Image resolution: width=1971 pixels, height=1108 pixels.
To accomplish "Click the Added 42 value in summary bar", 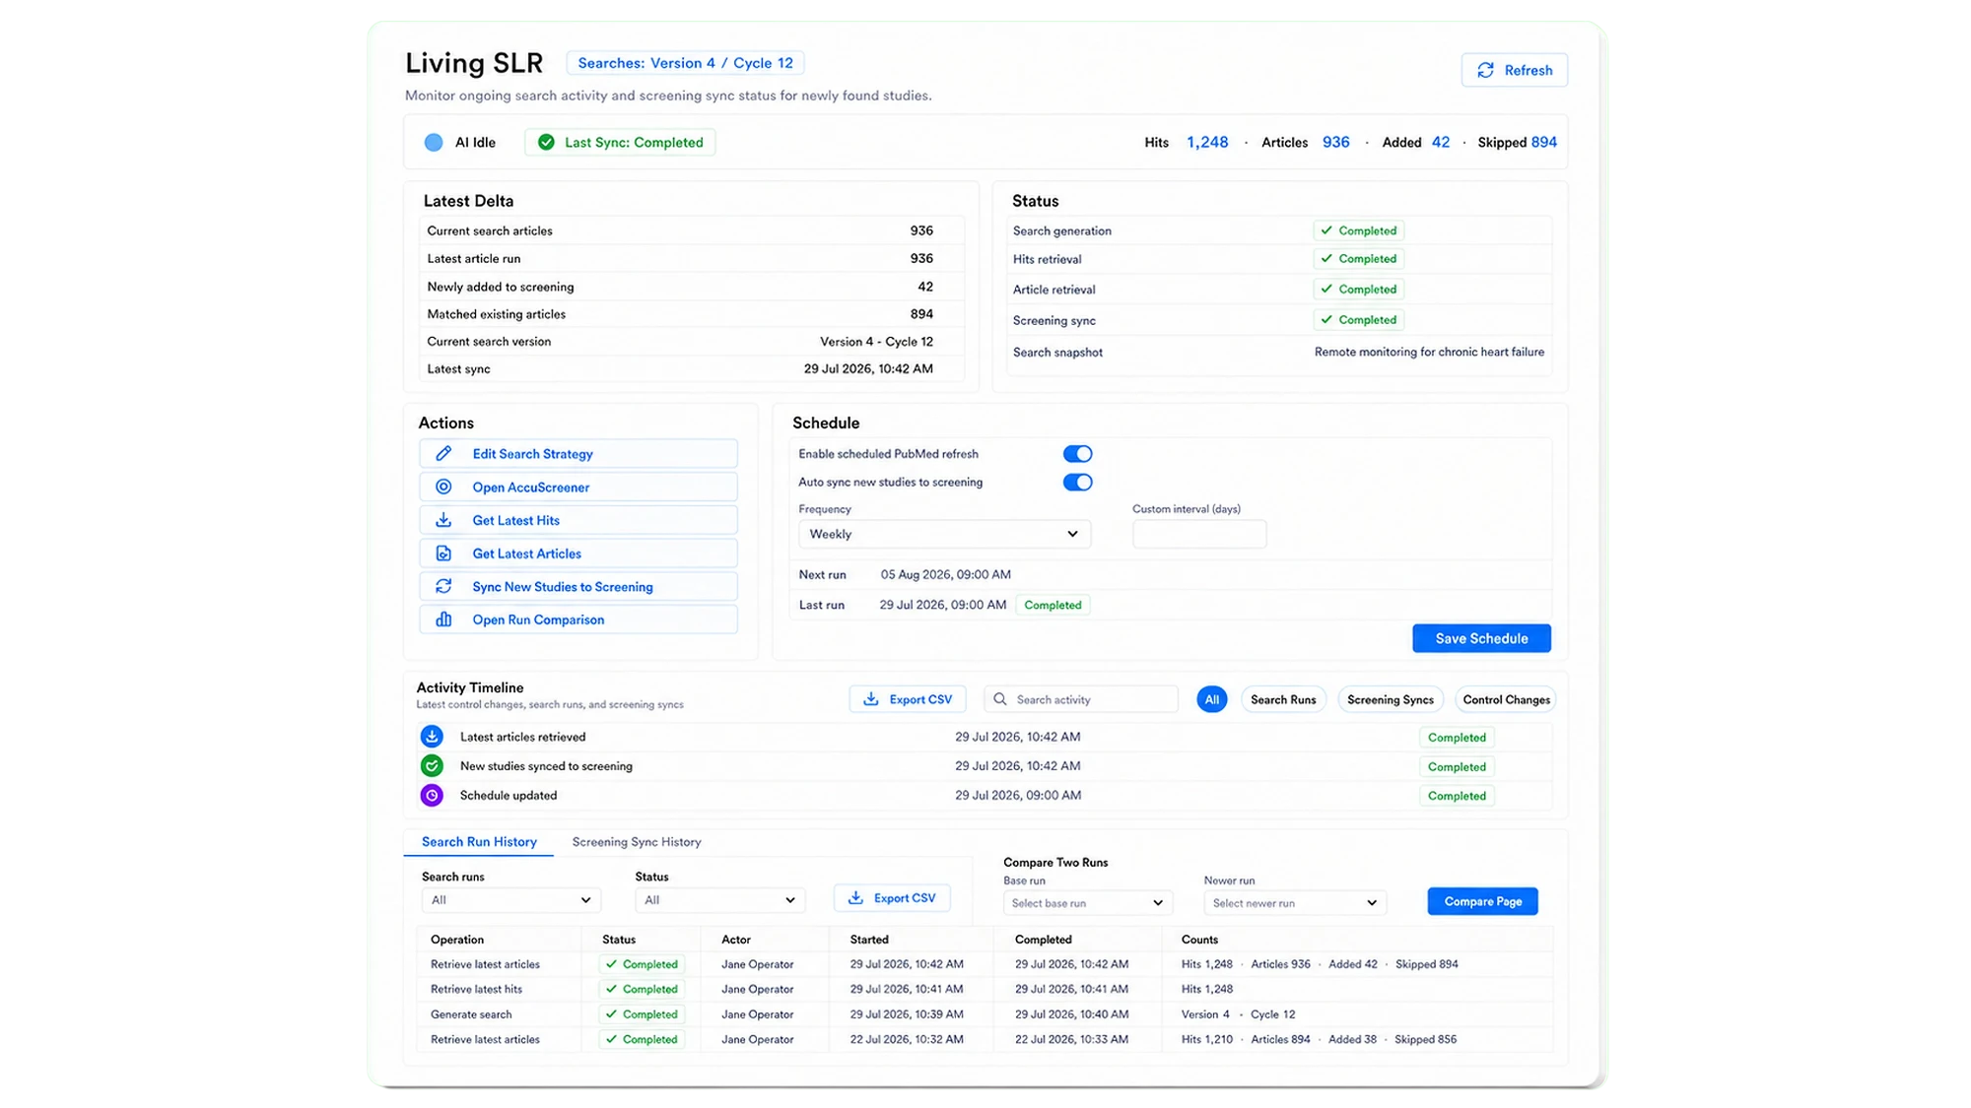I will (1440, 142).
